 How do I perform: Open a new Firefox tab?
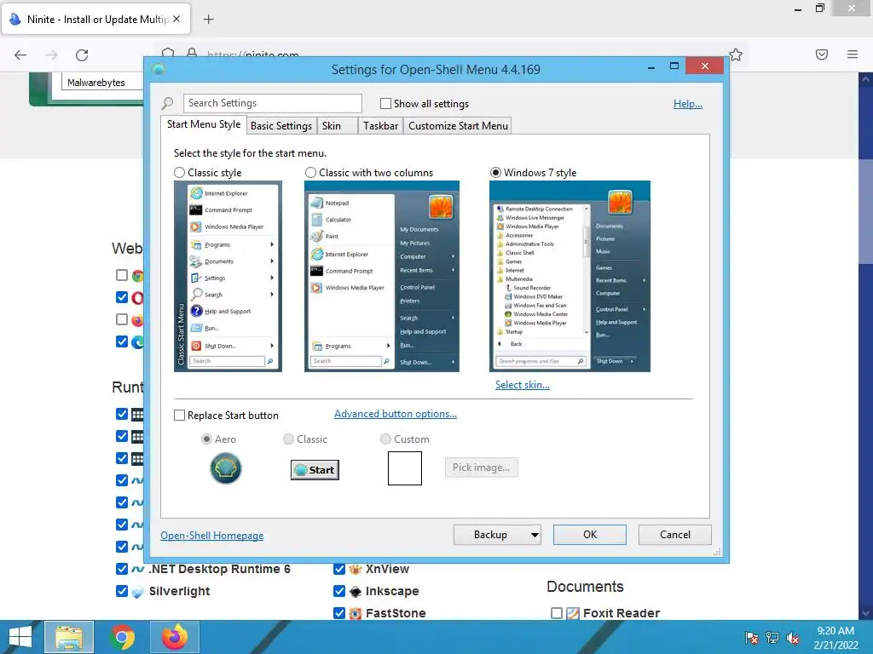208,20
